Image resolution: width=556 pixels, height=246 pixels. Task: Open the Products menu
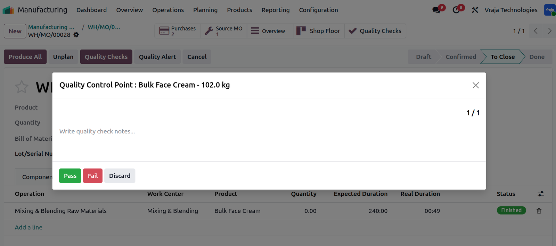tap(240, 10)
